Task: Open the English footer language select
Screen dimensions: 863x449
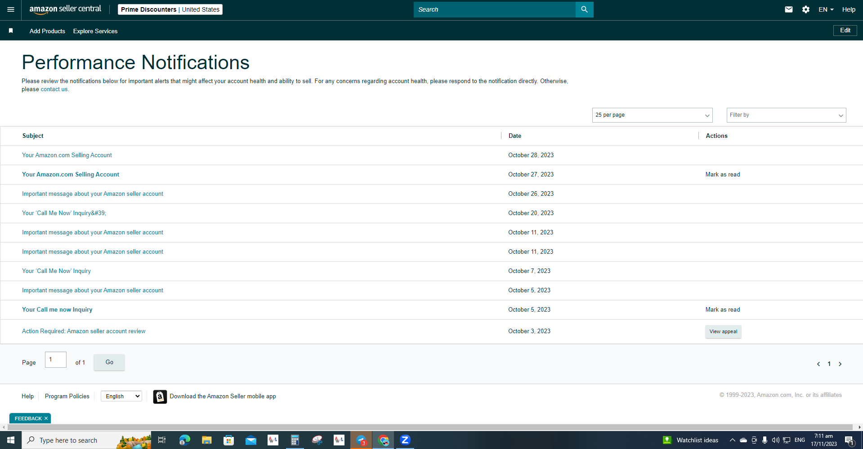Action: click(121, 396)
